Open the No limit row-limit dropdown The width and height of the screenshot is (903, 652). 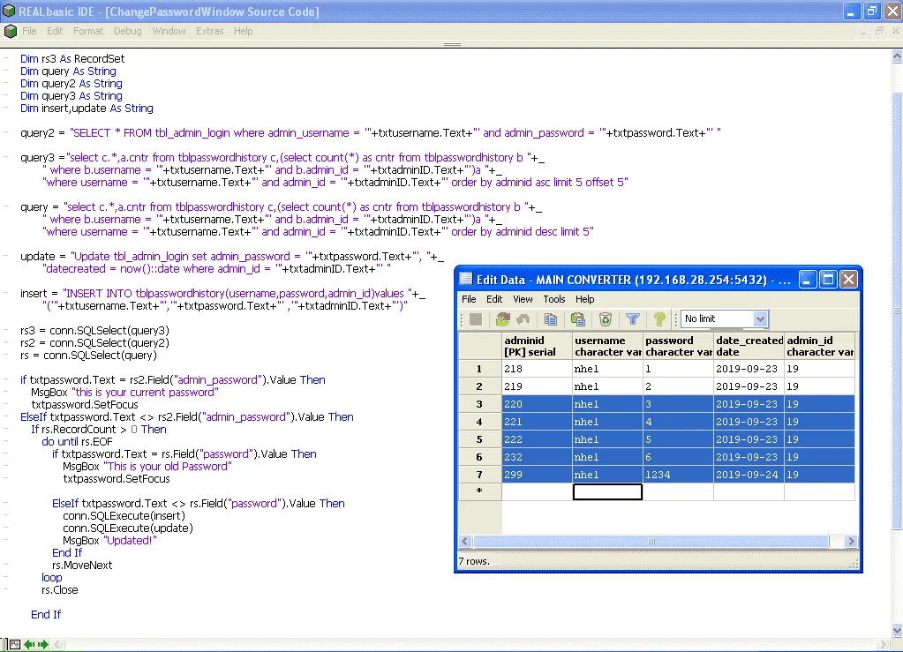click(x=760, y=319)
